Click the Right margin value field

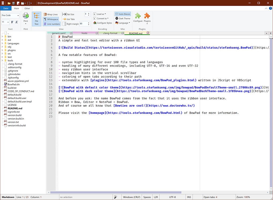[83, 24]
